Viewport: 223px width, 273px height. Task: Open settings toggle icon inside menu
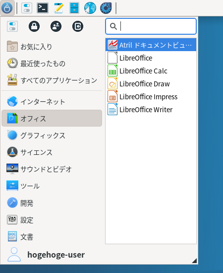(x=12, y=26)
